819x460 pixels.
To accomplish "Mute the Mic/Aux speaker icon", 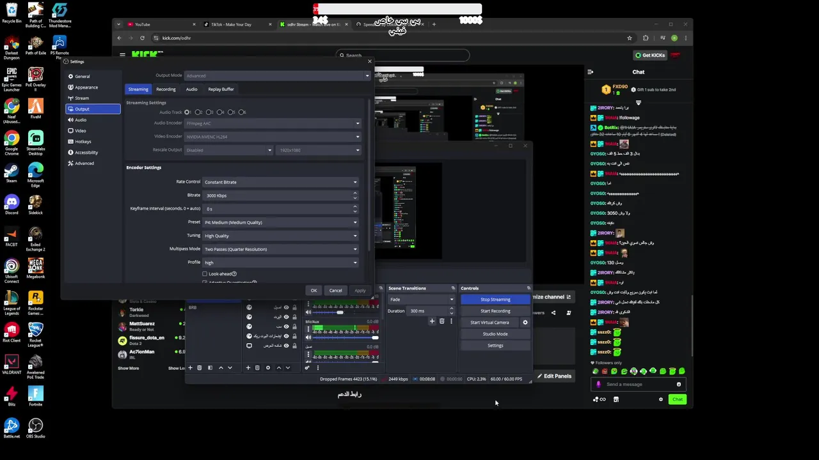I will click(x=308, y=337).
